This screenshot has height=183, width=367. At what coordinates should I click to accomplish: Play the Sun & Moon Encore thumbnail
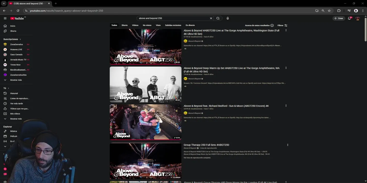click(x=146, y=122)
